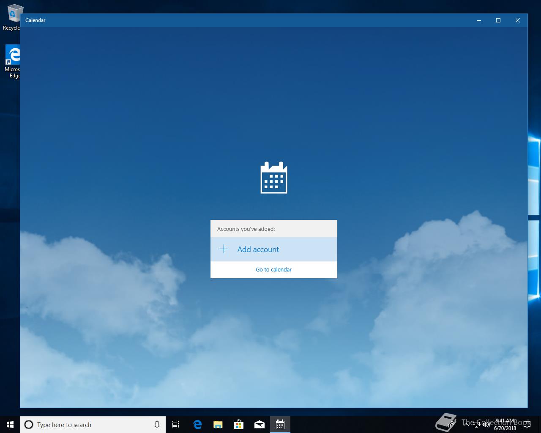
Task: Close the Calendar window
Action: tap(518, 20)
